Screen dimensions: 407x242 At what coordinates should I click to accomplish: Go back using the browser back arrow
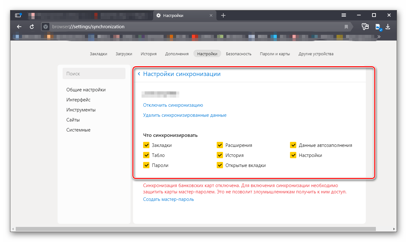point(19,27)
